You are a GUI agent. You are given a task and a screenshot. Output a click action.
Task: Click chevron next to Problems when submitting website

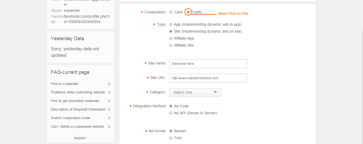[x=109, y=92]
